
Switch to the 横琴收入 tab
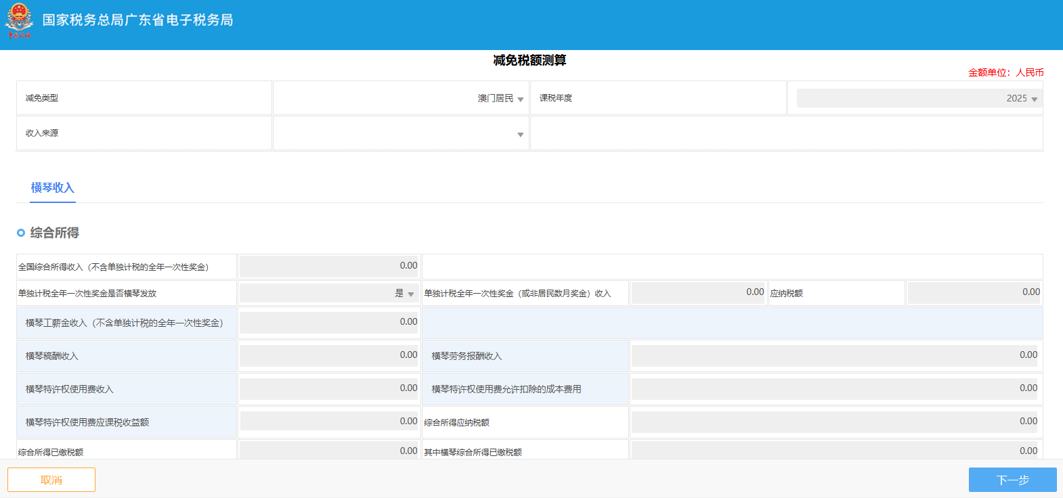coord(52,188)
